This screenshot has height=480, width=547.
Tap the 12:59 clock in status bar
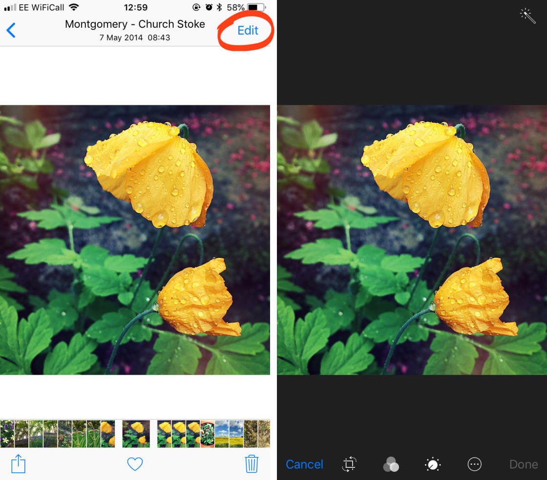pyautogui.click(x=135, y=7)
